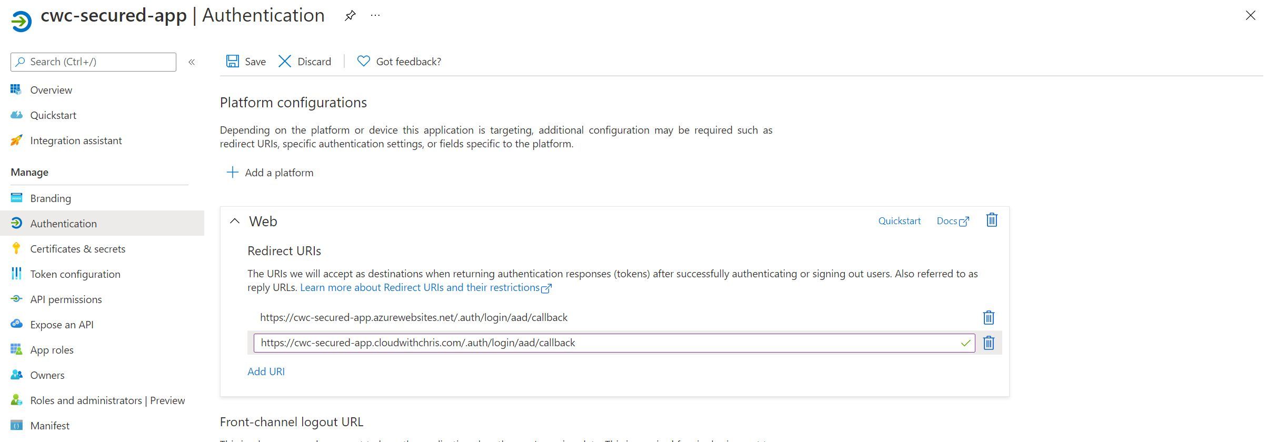
Task: Click the Branding icon
Action: click(x=16, y=198)
